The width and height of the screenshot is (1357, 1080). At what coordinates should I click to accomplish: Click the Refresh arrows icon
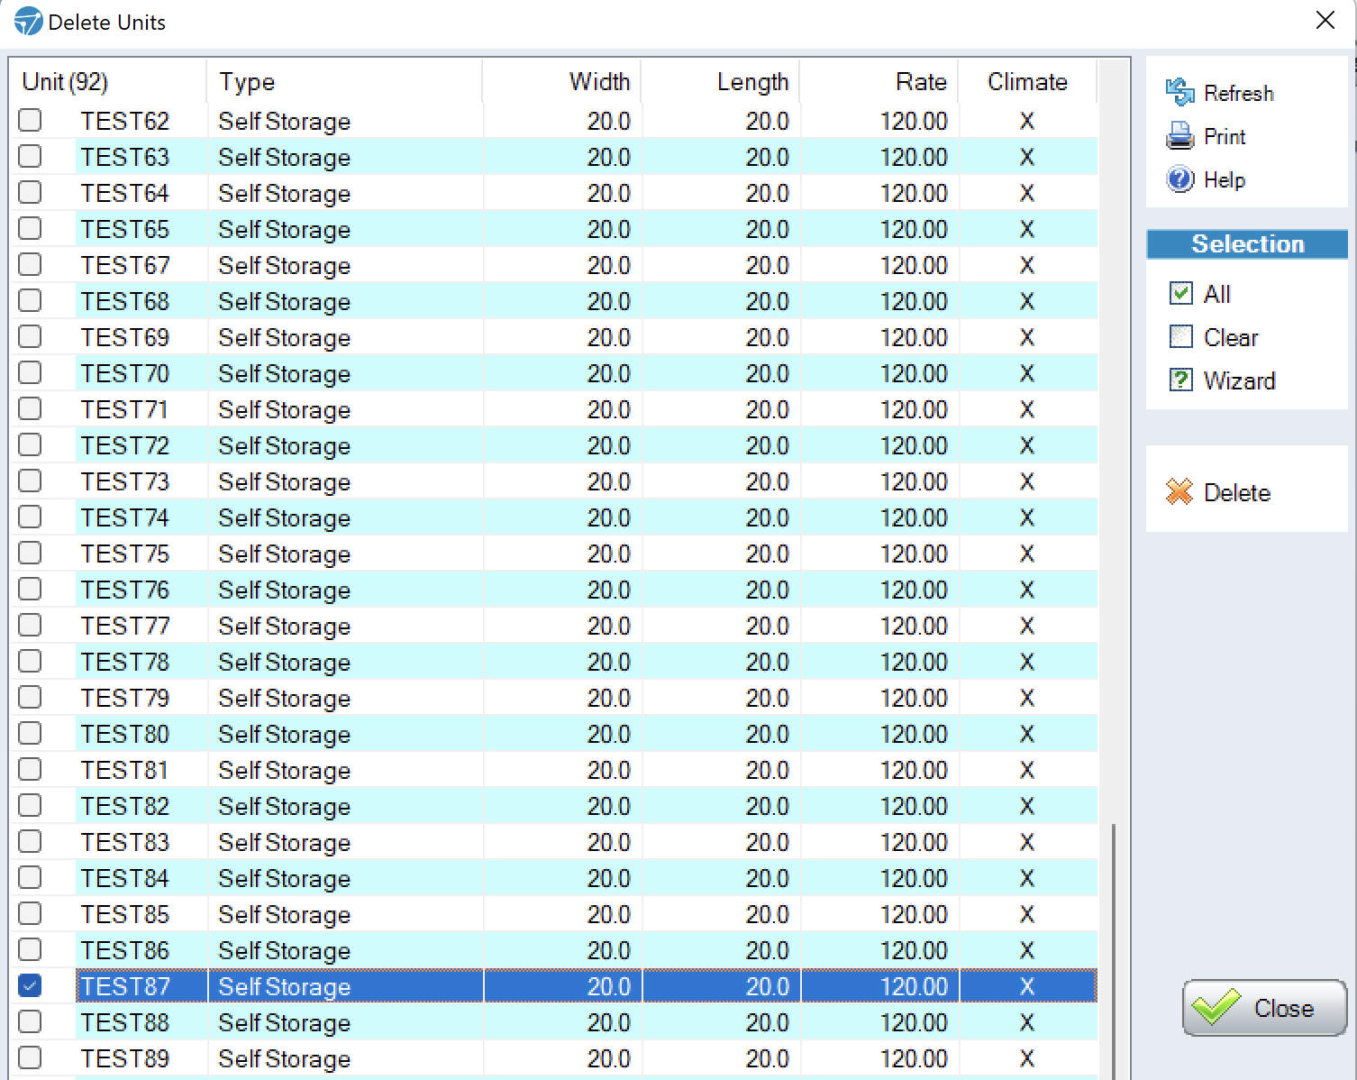click(x=1179, y=92)
